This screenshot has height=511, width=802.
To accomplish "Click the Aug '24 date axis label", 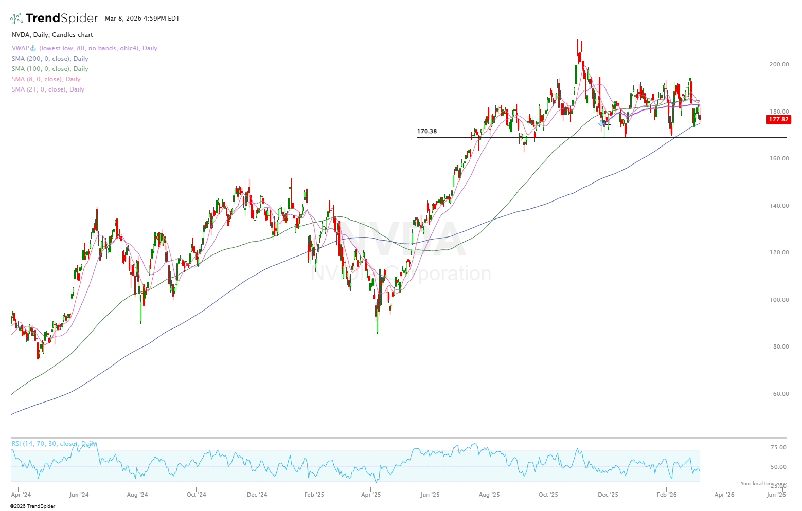I will [x=137, y=495].
